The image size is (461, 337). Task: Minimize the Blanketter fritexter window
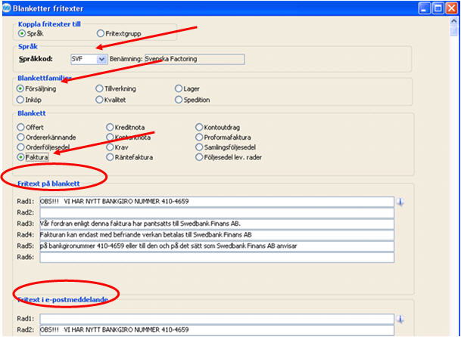[423, 7]
